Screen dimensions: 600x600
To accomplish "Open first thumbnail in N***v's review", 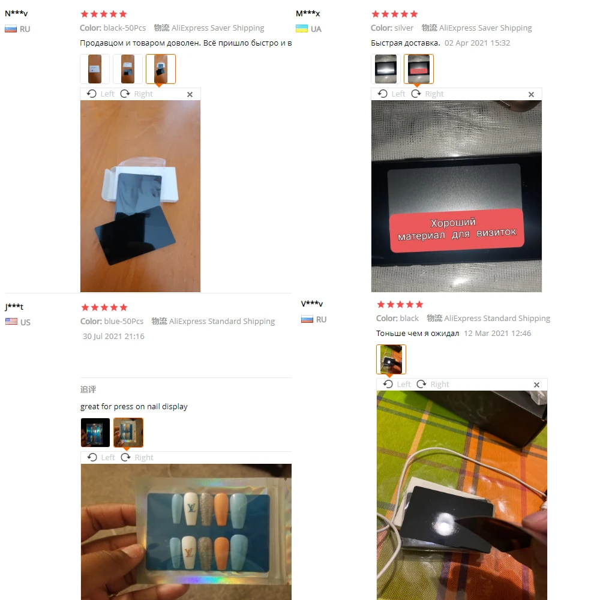I will (95, 69).
